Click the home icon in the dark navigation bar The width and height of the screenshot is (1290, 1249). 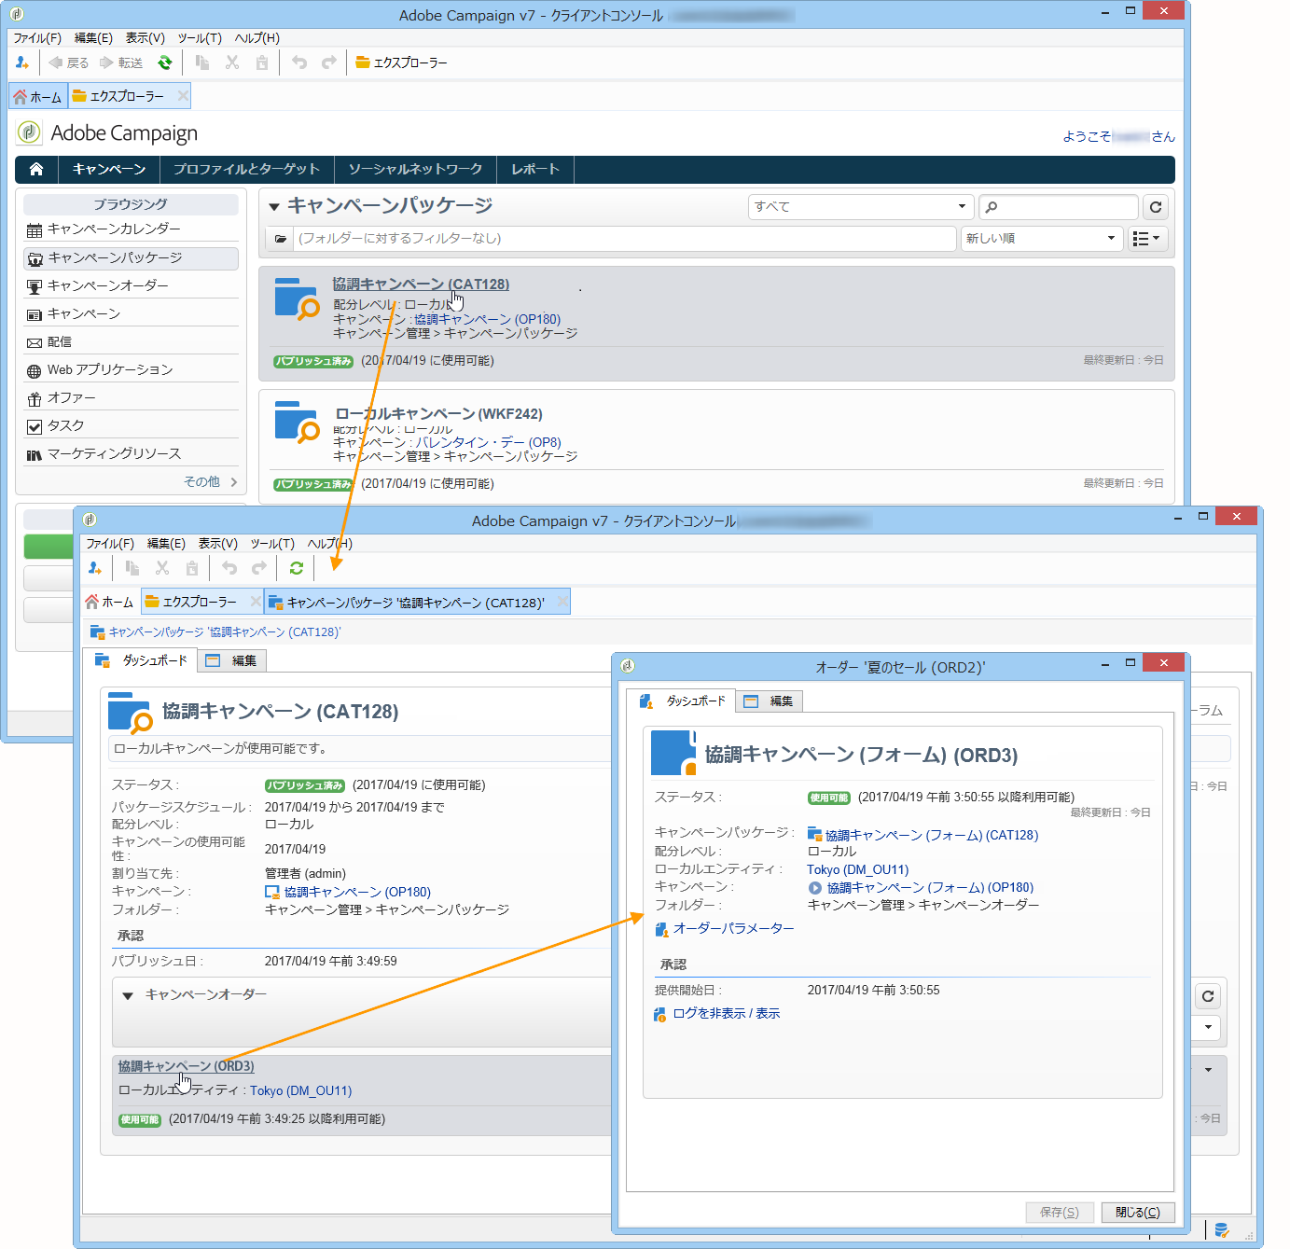[x=36, y=169]
